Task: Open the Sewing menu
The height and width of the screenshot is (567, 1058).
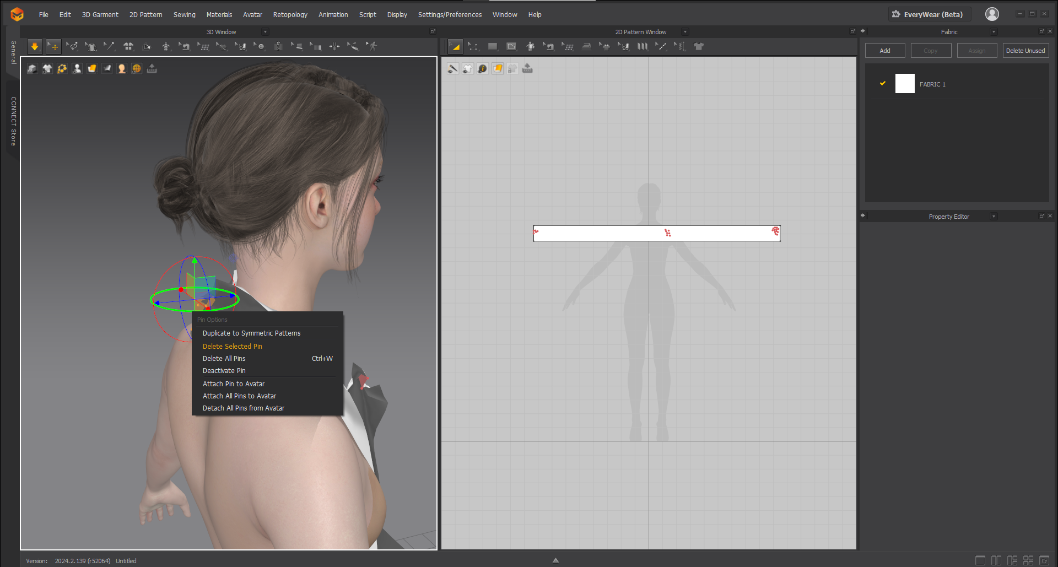Action: click(185, 15)
